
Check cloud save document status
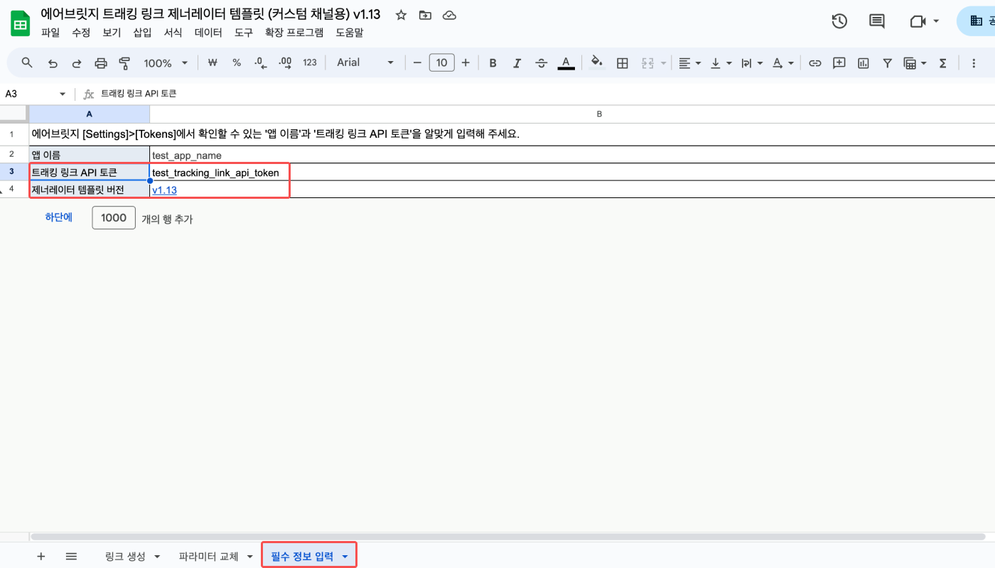click(449, 15)
